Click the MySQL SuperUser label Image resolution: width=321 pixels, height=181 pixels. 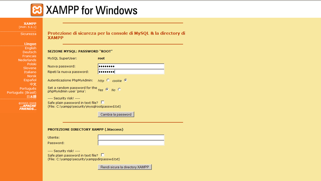[62, 58]
